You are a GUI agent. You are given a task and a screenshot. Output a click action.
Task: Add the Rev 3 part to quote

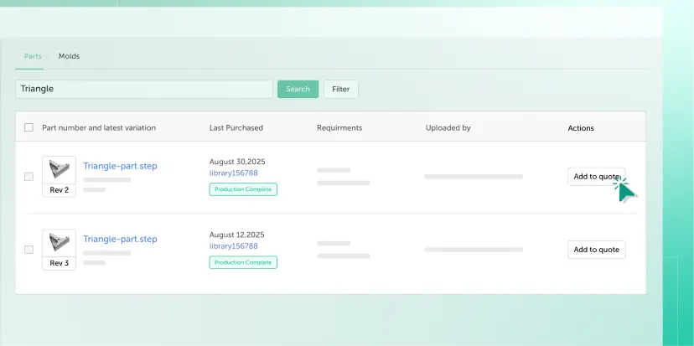coord(596,250)
